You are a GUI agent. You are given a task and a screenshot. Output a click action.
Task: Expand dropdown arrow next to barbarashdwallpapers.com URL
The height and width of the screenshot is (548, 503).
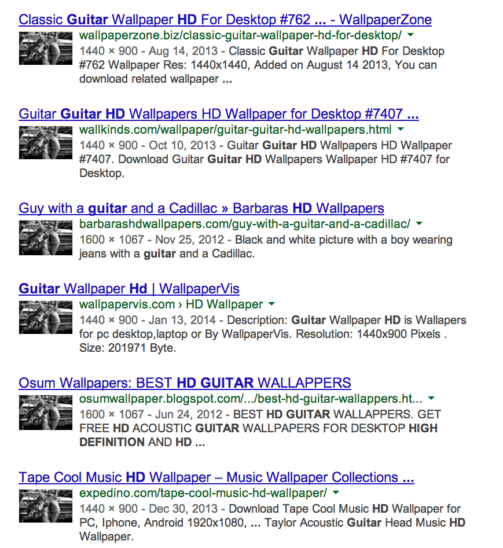coord(420,224)
